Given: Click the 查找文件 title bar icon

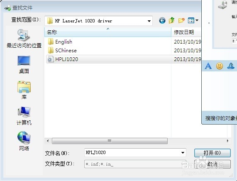Looking at the screenshot, I should (7, 8).
